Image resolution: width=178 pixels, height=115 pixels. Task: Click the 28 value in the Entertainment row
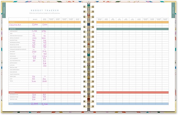[x=45, y=63]
